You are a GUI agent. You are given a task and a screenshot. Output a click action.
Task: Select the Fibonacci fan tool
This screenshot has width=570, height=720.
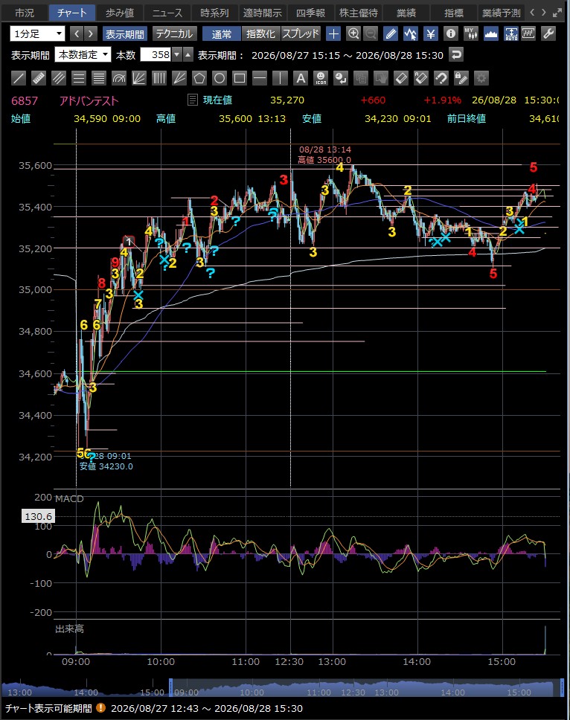(x=139, y=78)
